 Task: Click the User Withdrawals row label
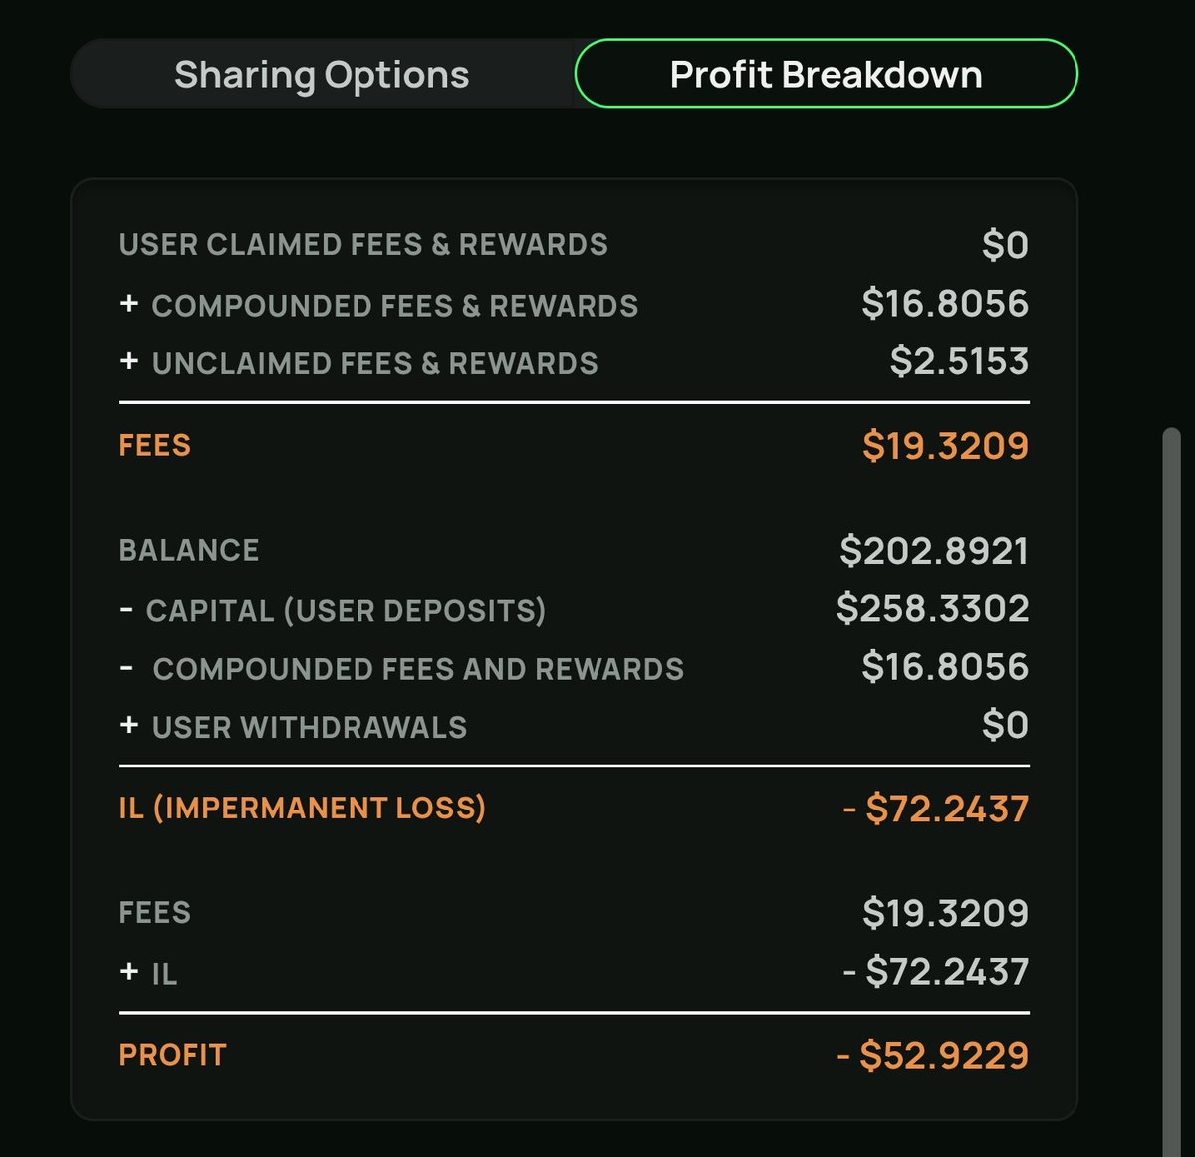point(293,727)
